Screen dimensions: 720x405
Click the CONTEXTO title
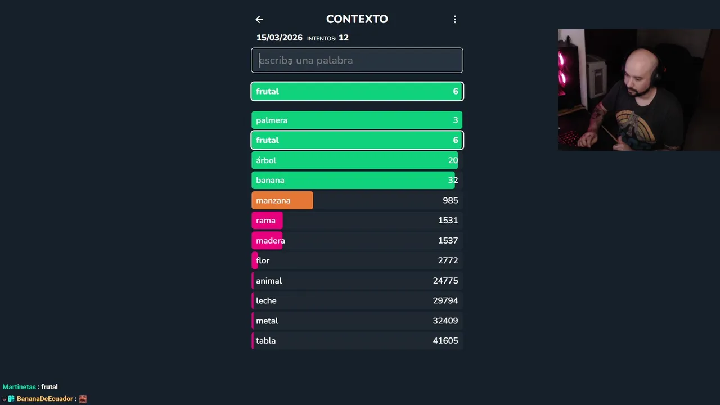357,19
